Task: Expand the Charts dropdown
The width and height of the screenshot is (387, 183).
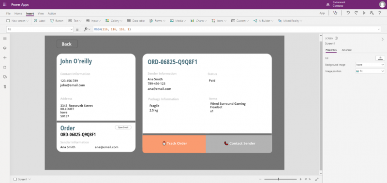Action: [x=205, y=21]
